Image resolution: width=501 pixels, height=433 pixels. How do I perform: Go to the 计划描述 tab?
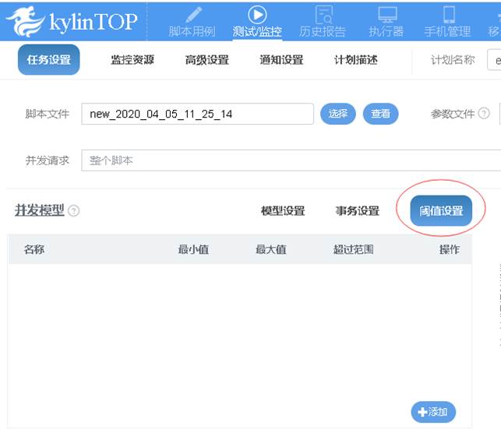coord(355,60)
